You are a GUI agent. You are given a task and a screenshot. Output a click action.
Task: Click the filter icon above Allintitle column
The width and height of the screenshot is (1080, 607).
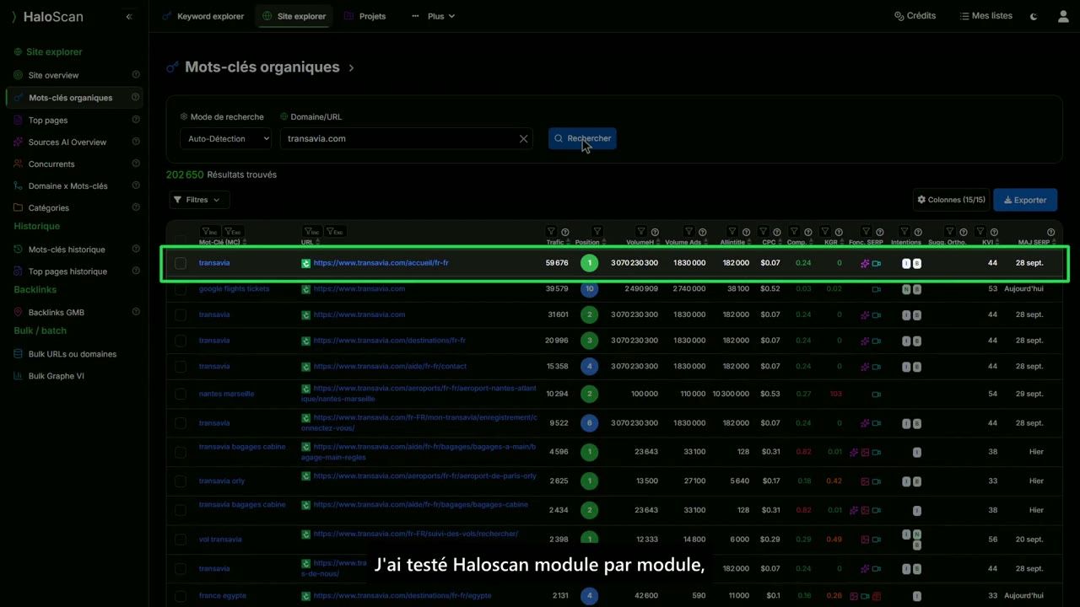coord(732,232)
